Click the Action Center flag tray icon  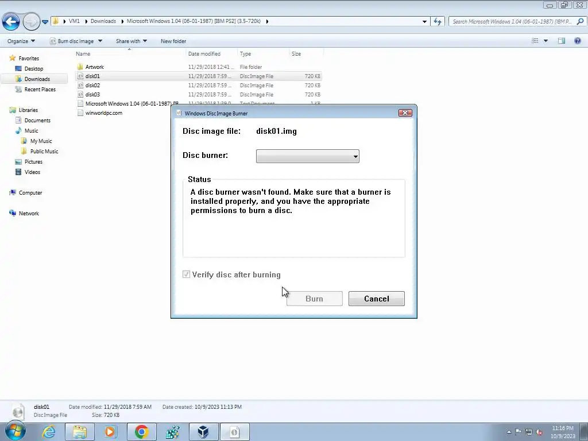click(x=519, y=432)
